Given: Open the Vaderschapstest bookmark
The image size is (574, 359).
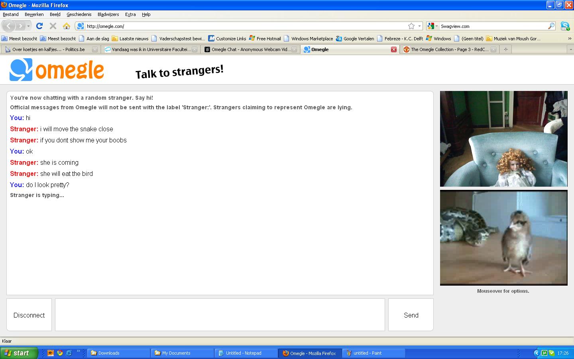Looking at the screenshot, I should point(179,39).
